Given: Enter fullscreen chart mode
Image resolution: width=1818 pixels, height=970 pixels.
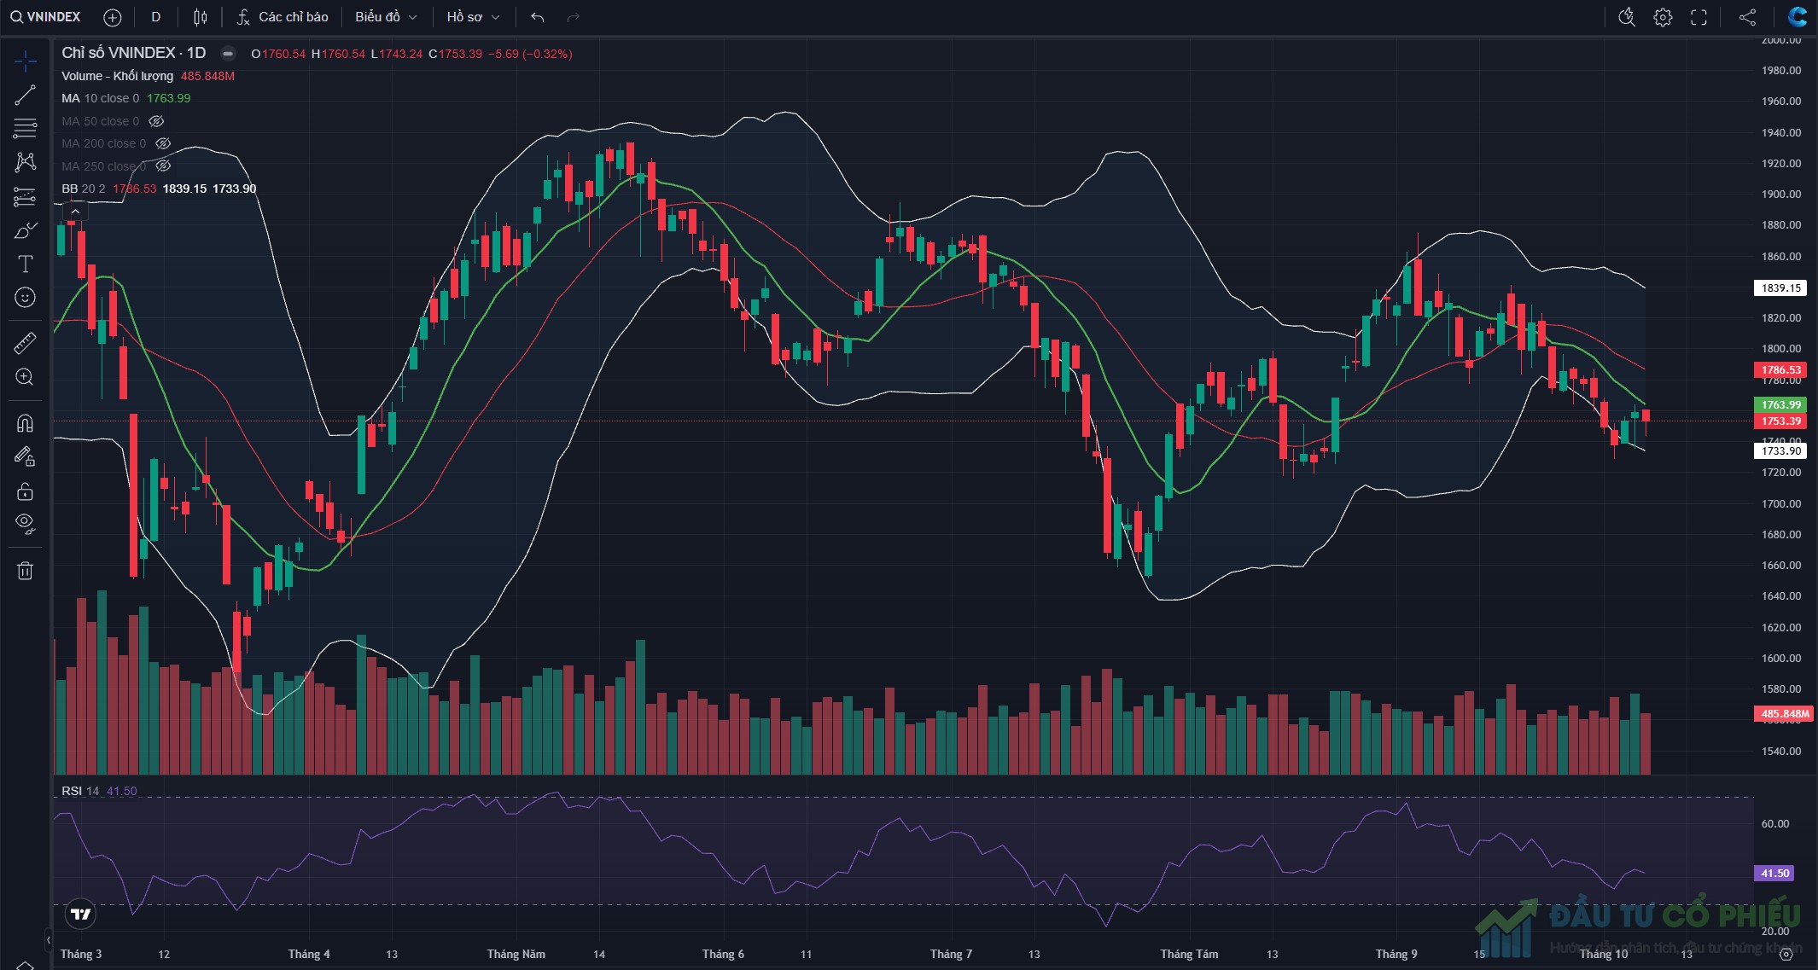Looking at the screenshot, I should pos(1699,17).
